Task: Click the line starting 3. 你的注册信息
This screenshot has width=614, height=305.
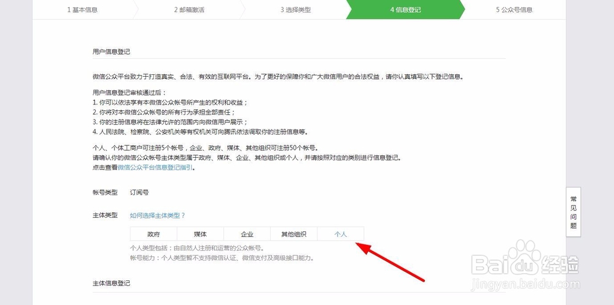Action: point(171,122)
